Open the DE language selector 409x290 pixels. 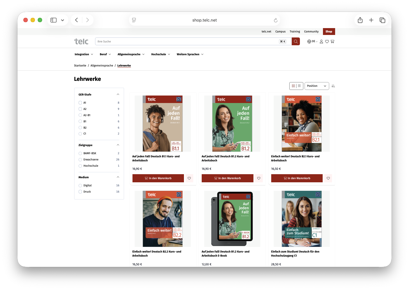coord(312,42)
